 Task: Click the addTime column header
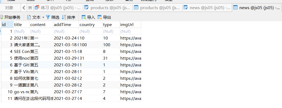[63, 25]
